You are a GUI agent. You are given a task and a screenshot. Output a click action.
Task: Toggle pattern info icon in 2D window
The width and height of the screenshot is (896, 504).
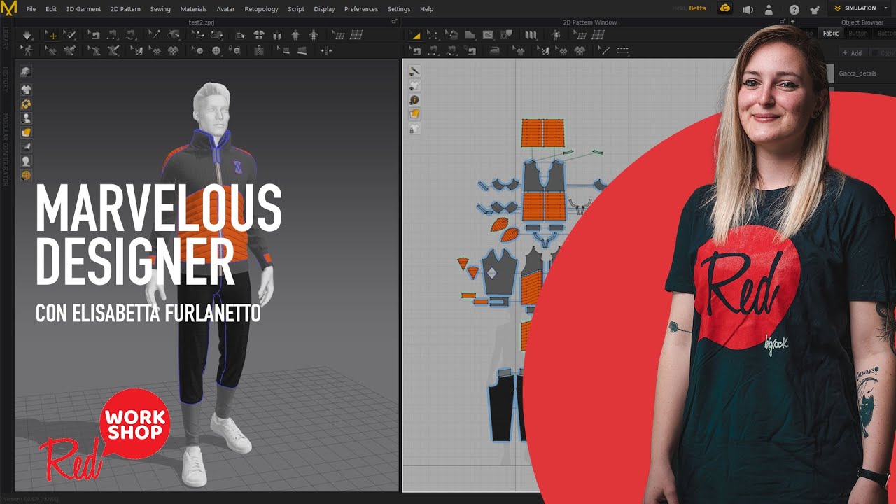(414, 99)
